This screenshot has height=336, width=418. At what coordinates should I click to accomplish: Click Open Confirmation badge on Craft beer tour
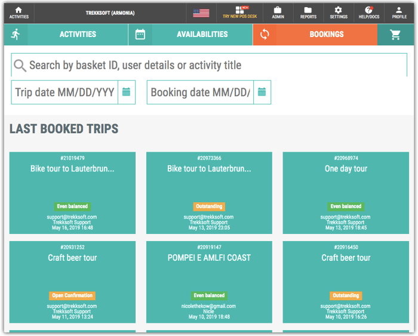[x=72, y=295]
